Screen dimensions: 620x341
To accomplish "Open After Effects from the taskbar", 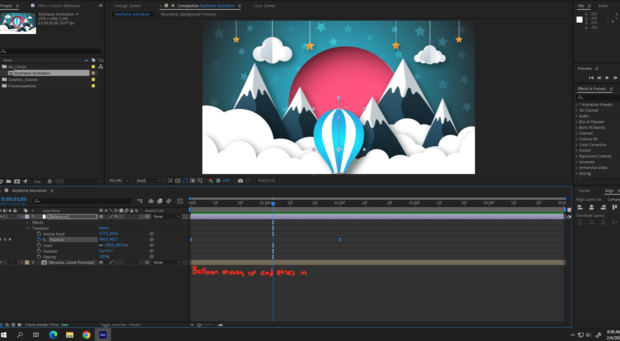I will [x=103, y=335].
